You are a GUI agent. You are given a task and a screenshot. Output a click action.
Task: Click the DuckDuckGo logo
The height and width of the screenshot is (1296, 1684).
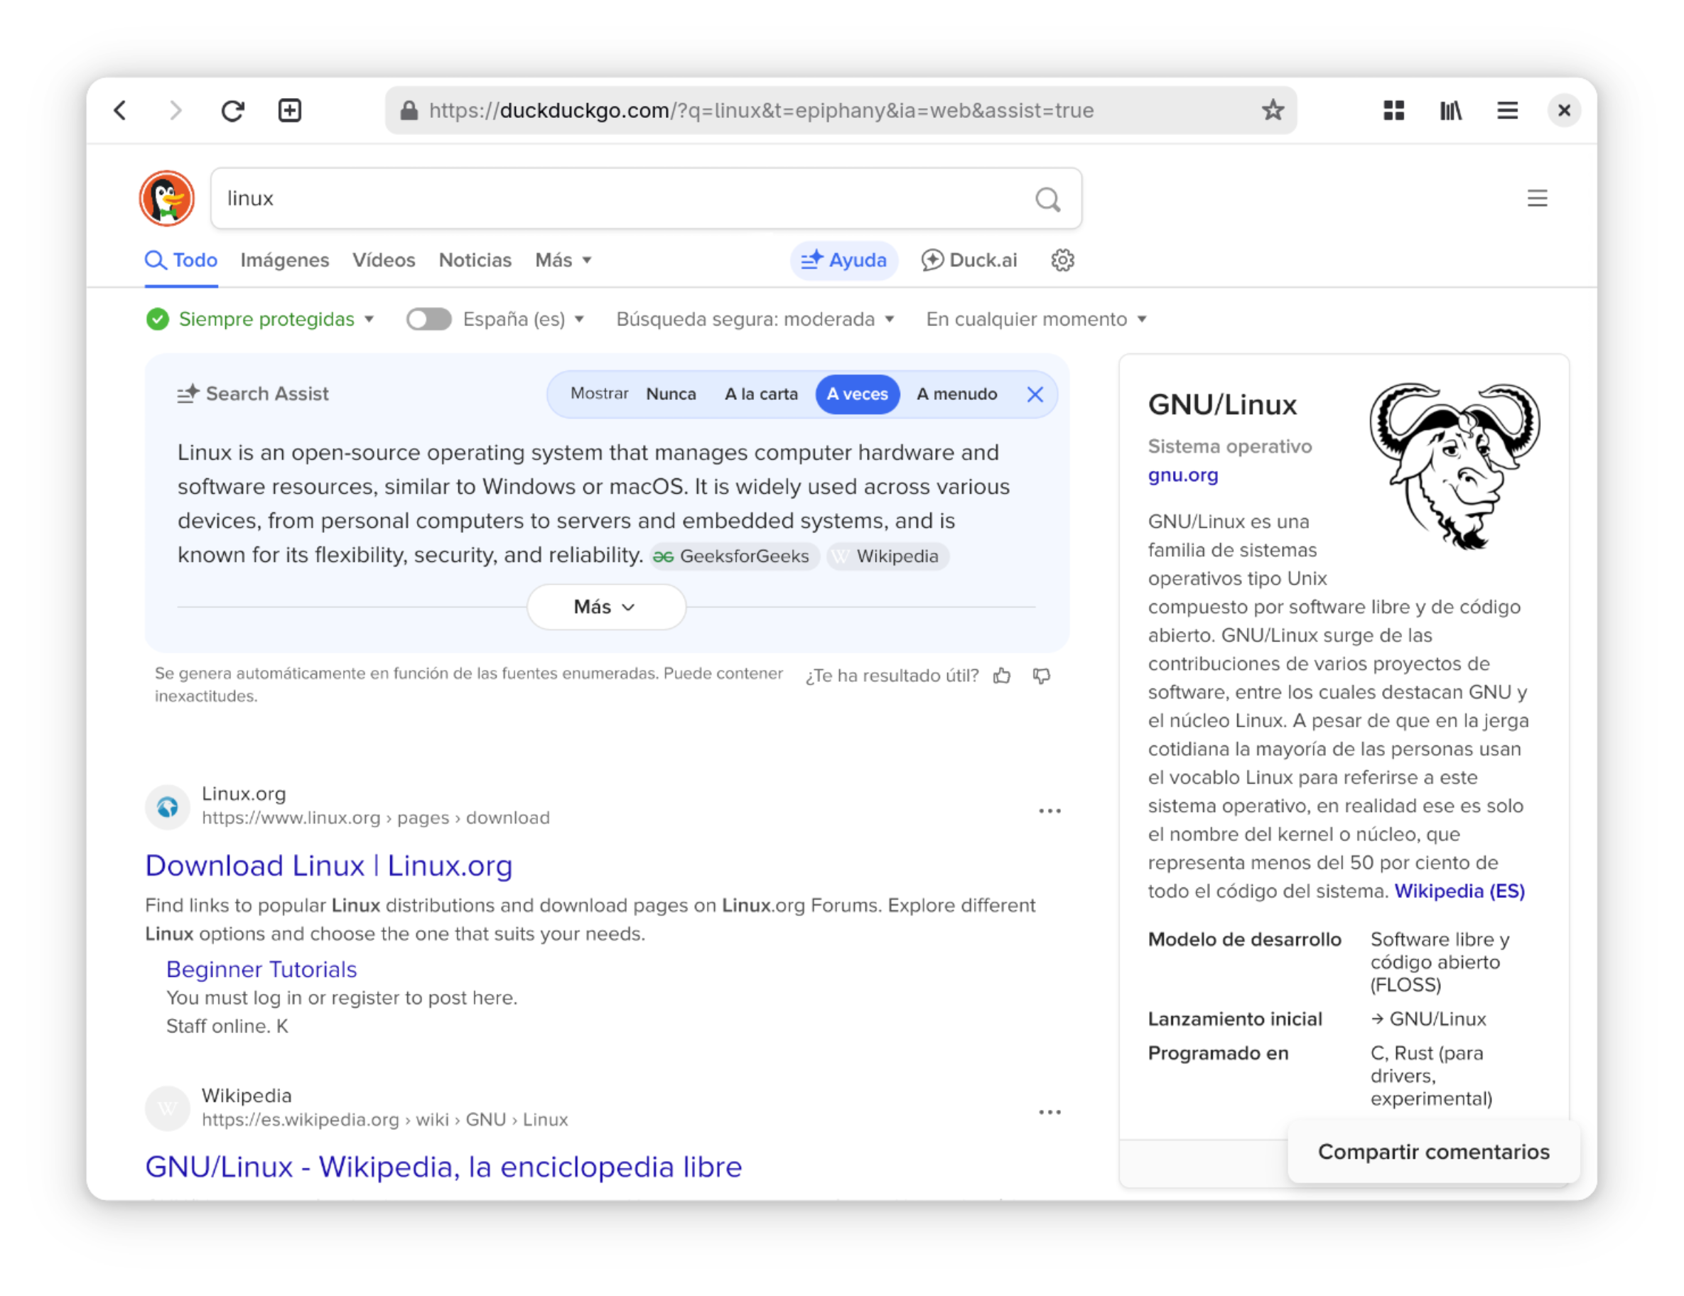(x=167, y=198)
